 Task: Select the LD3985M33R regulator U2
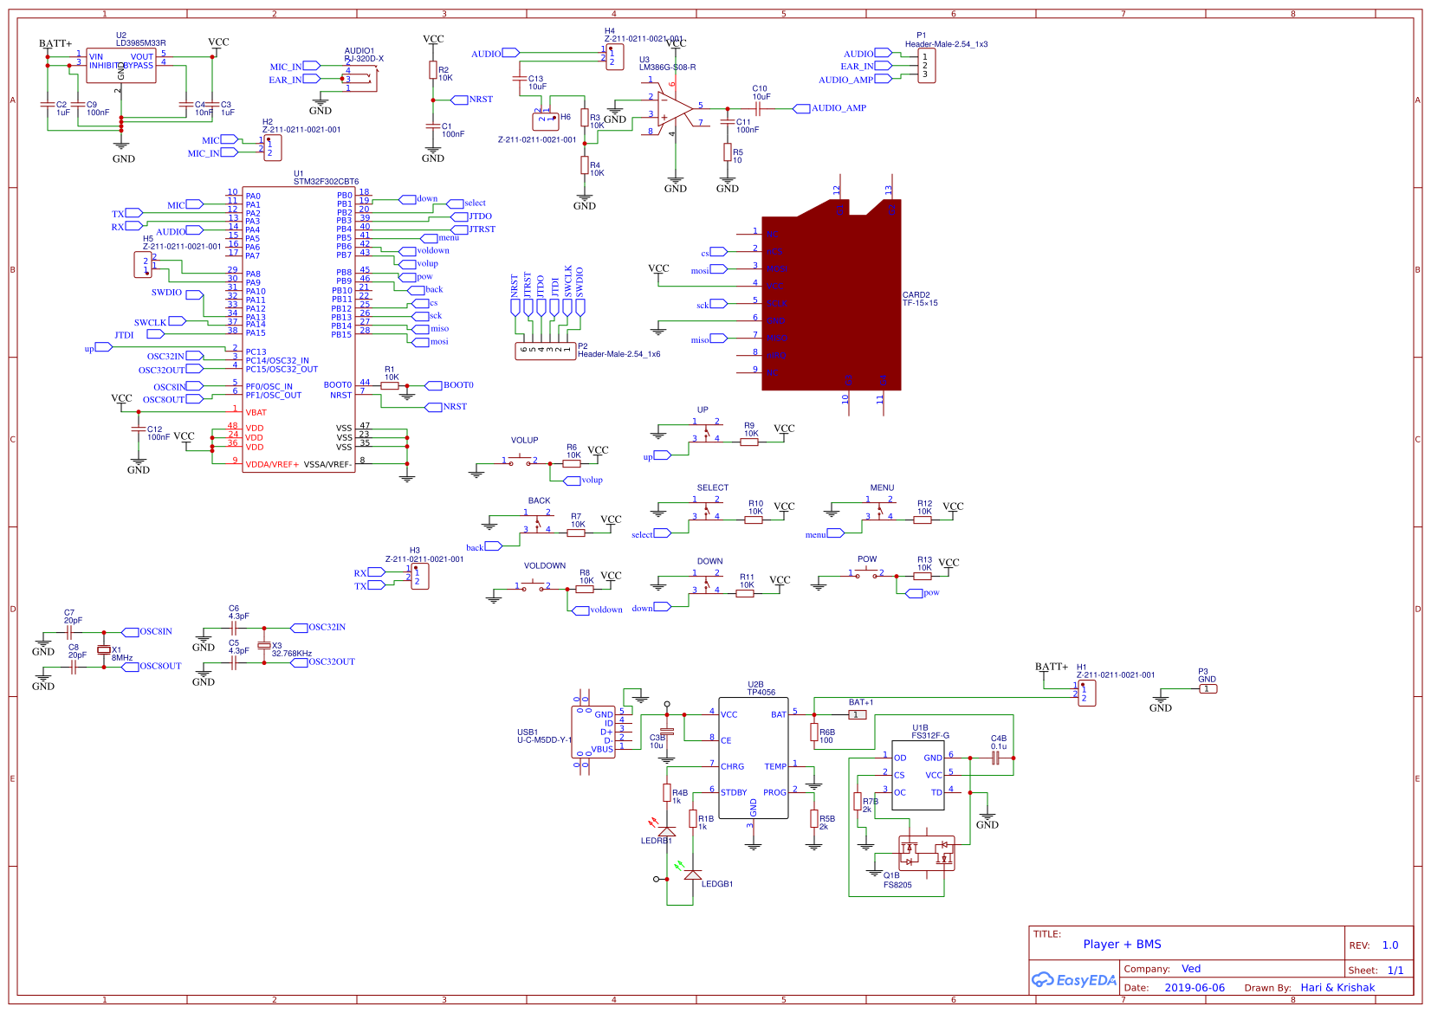point(121,65)
